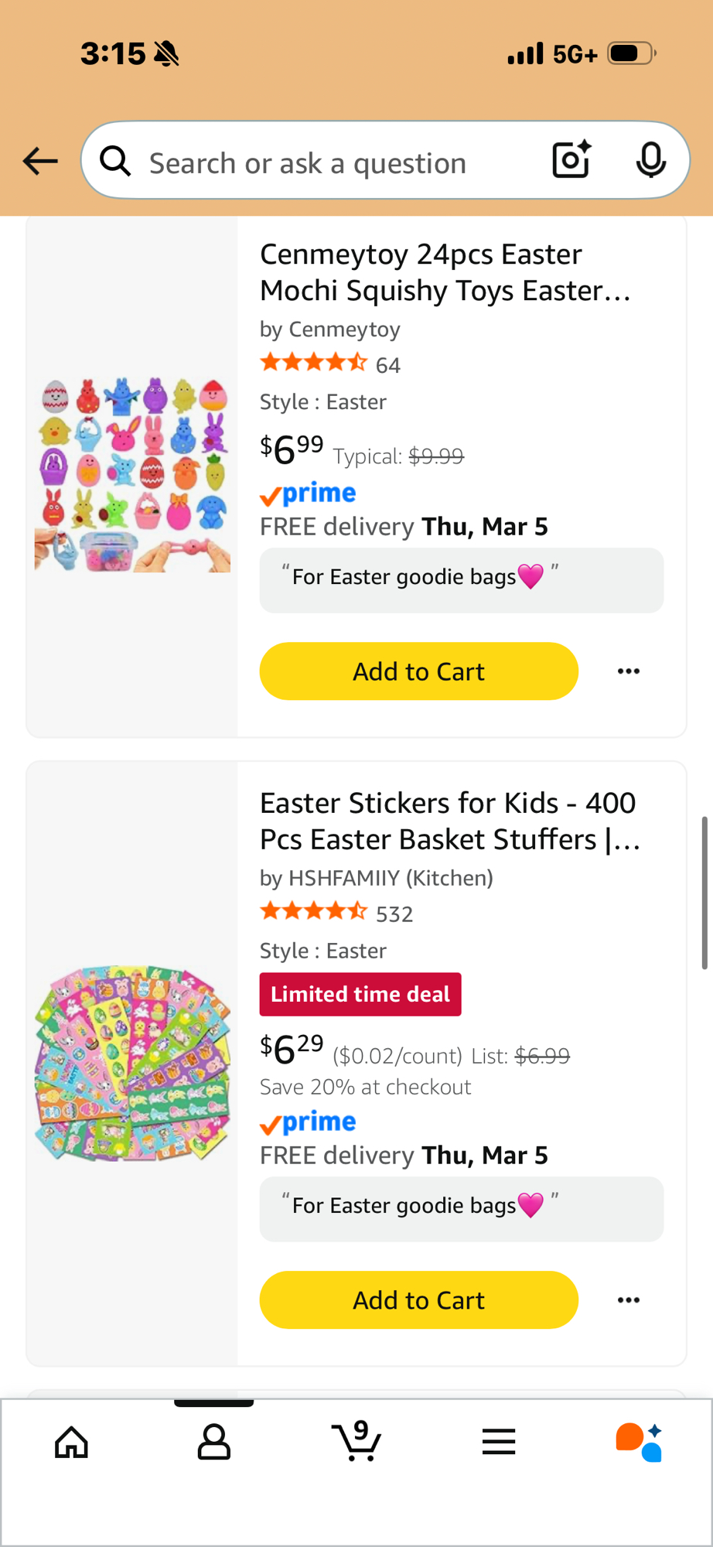Open the account profile tab
This screenshot has height=1547, width=713.
(x=213, y=1442)
